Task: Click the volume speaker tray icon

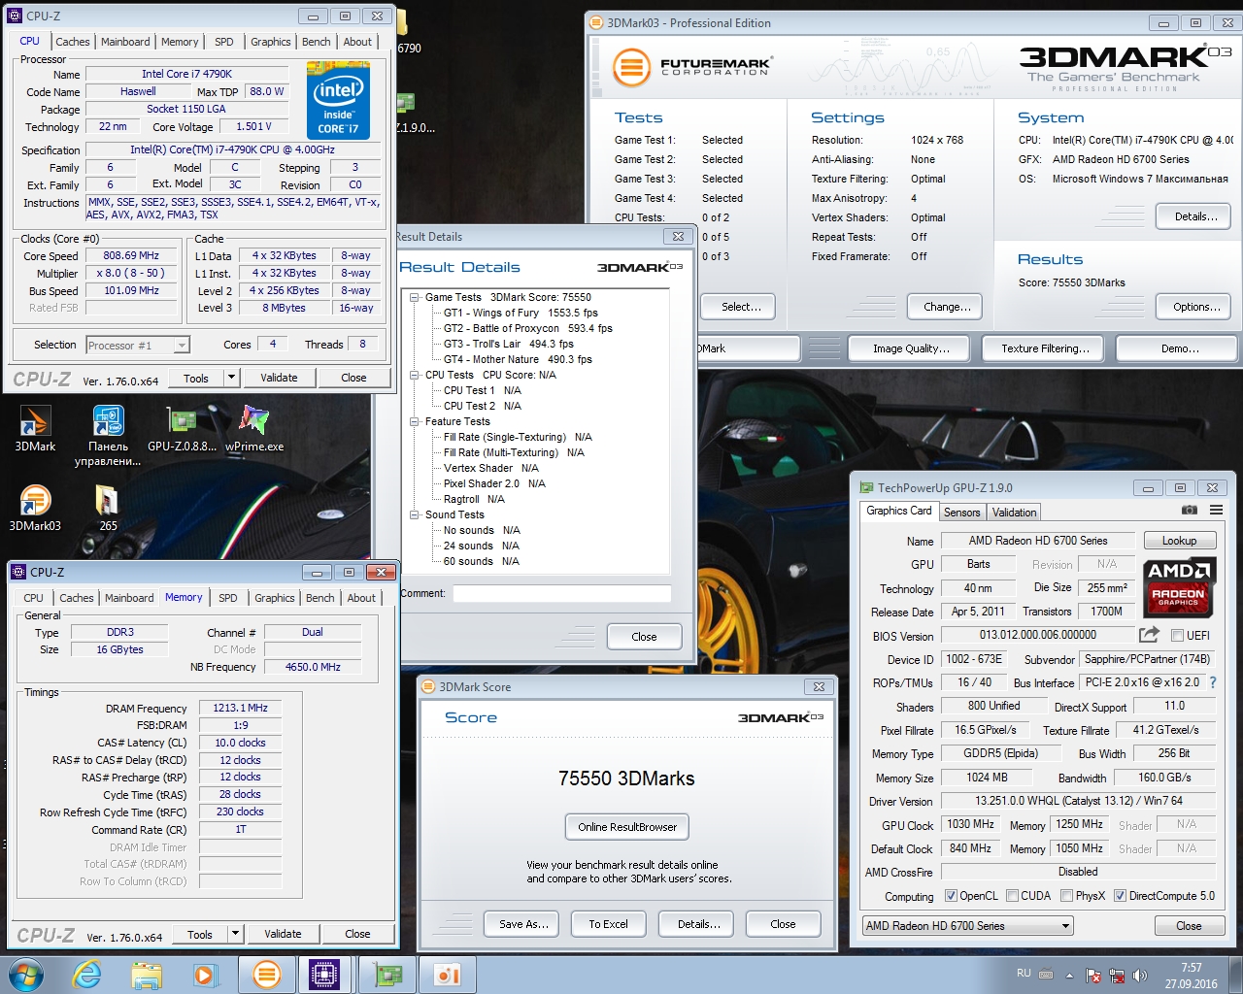Action: (x=1139, y=976)
